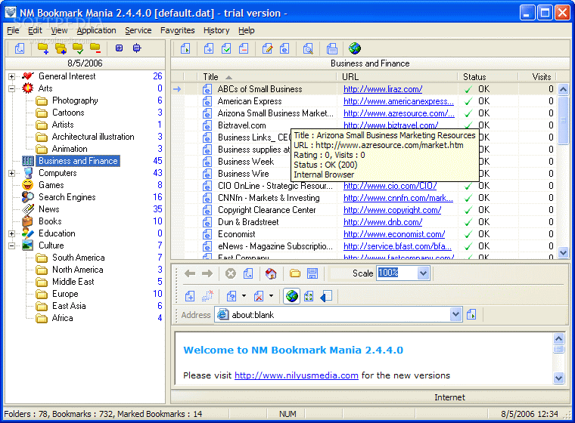Click the page with 'e' browser icon
The image size is (575, 423).
pyautogui.click(x=284, y=48)
